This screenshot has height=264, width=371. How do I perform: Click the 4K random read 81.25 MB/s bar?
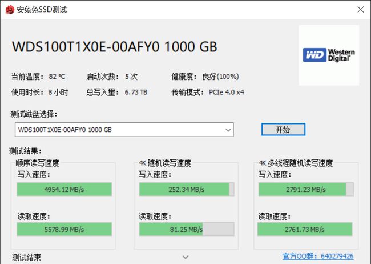click(187, 229)
